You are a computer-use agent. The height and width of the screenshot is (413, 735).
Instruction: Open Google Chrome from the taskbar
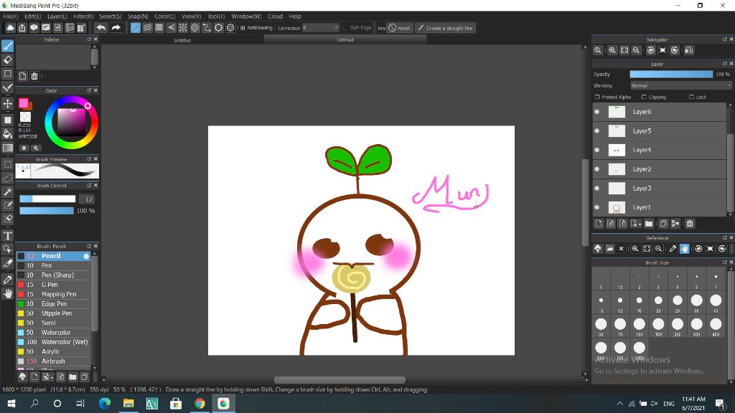[200, 403]
